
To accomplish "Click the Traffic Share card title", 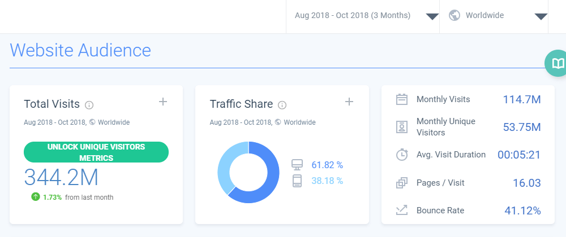I will pos(241,104).
